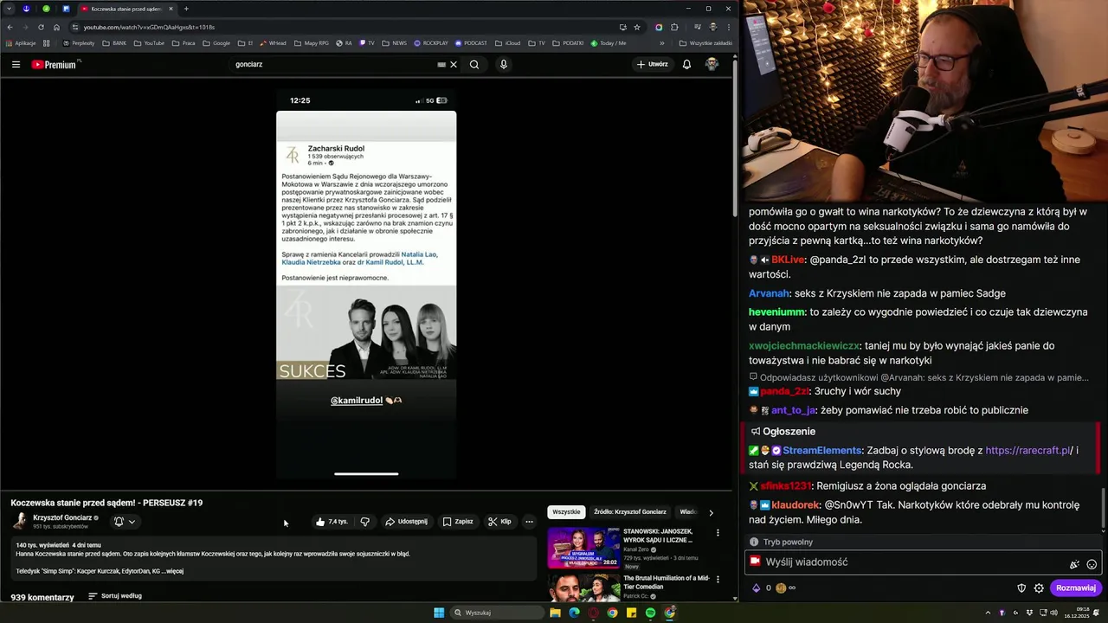Open options for The Brutal Humiliation video
The width and height of the screenshot is (1108, 623).
tap(717, 581)
